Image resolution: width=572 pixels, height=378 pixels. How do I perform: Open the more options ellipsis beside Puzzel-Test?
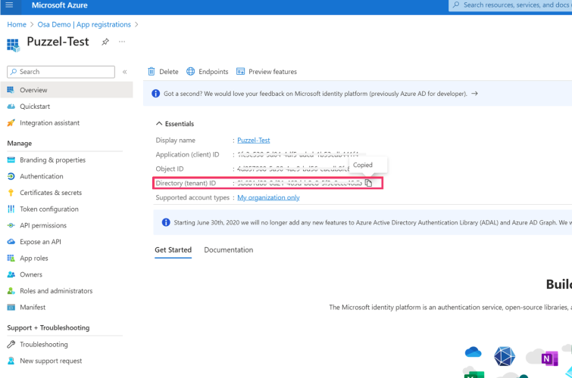tap(122, 42)
